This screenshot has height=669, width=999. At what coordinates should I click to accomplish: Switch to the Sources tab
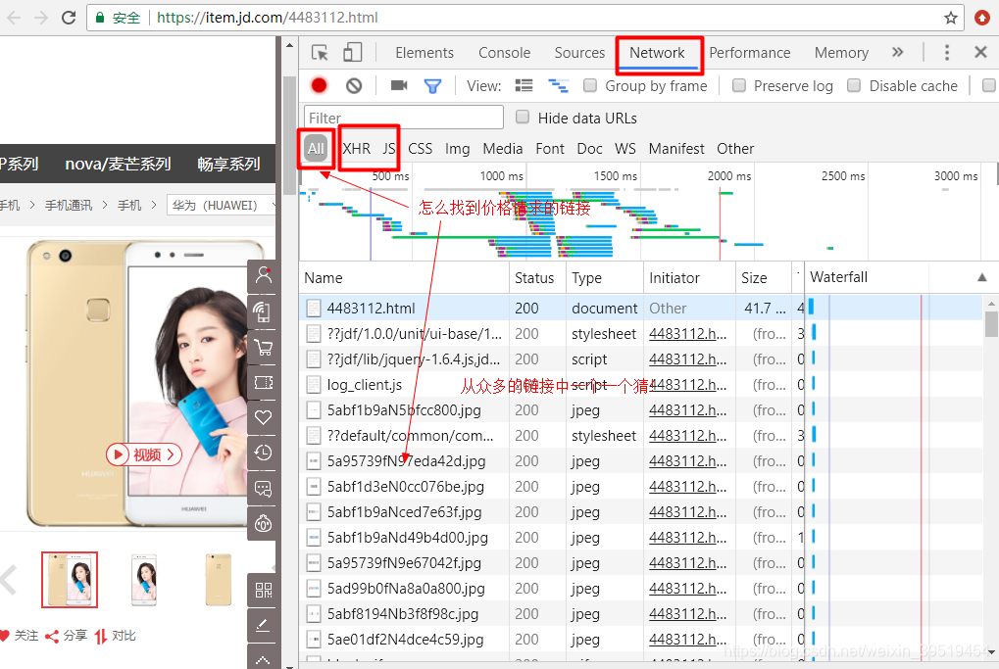579,53
